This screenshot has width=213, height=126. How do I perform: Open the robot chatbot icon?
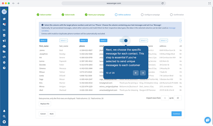pos(4,46)
